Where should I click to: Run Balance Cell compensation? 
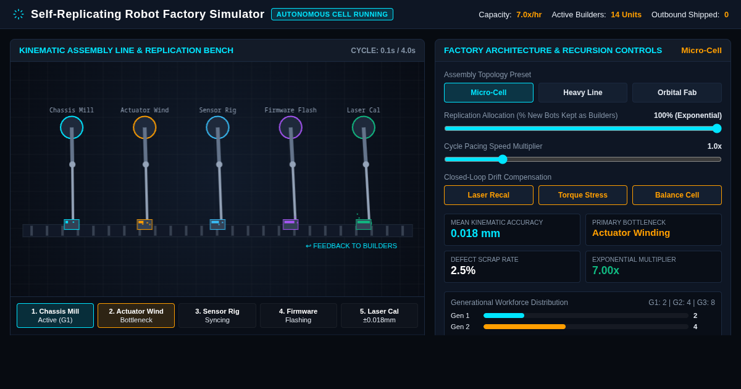(x=677, y=195)
